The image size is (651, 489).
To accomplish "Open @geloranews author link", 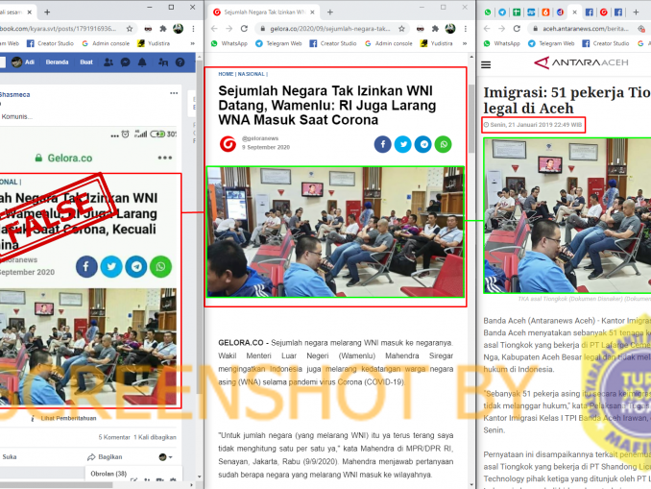I will coord(260,138).
